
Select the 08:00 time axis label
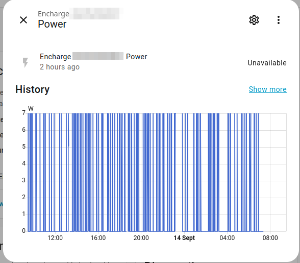[270, 238]
